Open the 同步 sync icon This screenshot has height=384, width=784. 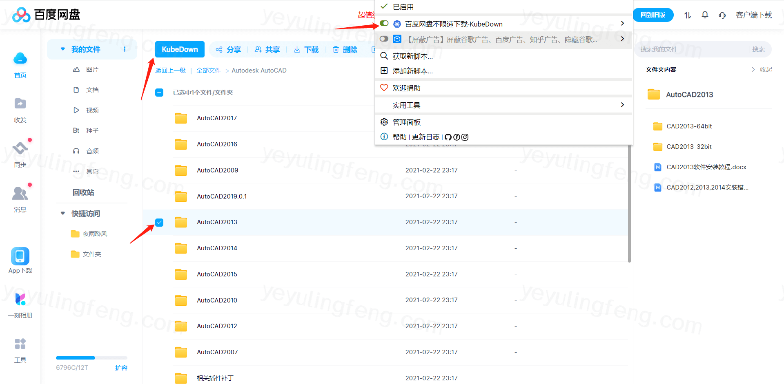pos(20,148)
